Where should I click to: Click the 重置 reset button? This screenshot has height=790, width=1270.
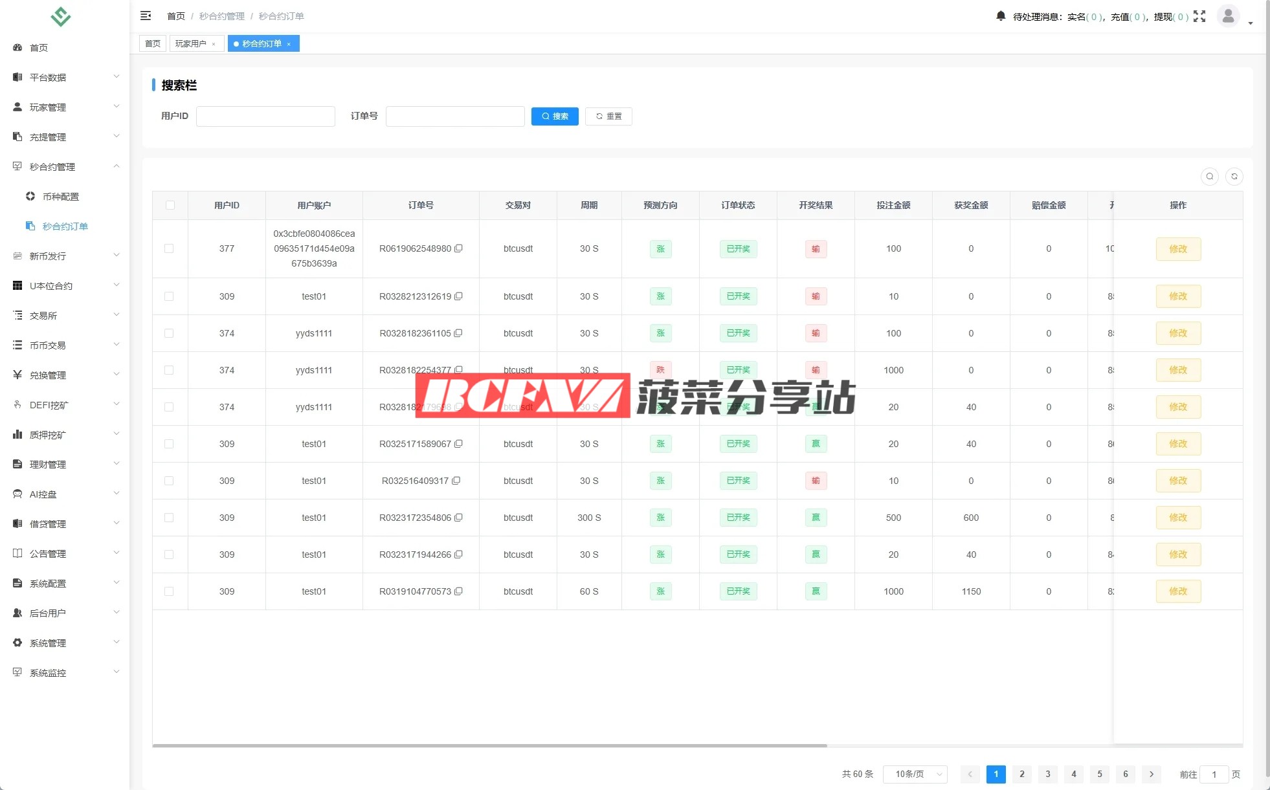[x=608, y=116]
